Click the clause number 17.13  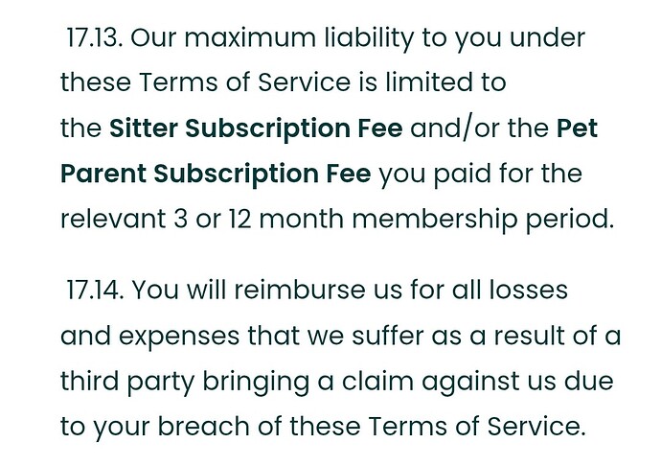93,38
